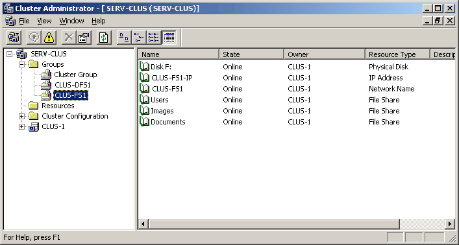459x245 pixels.
Task: Minimize the inner child window
Action: pyautogui.click(x=428, y=21)
